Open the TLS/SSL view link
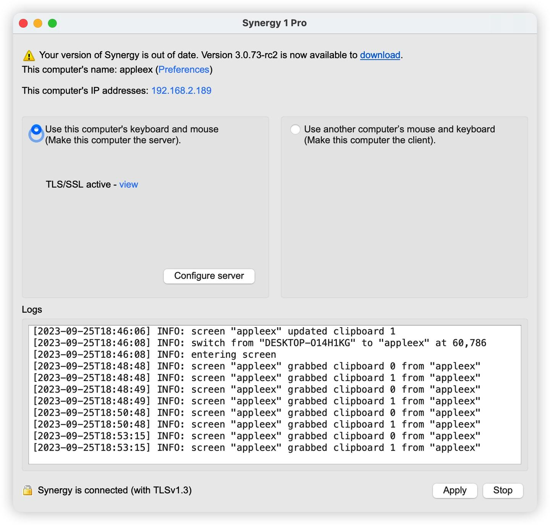Screen dimensions: 550x525 pyautogui.click(x=129, y=184)
